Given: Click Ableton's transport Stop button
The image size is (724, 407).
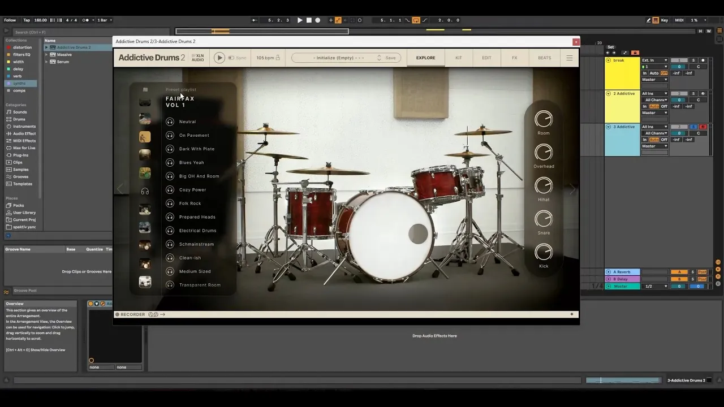Looking at the screenshot, I should pyautogui.click(x=309, y=20).
